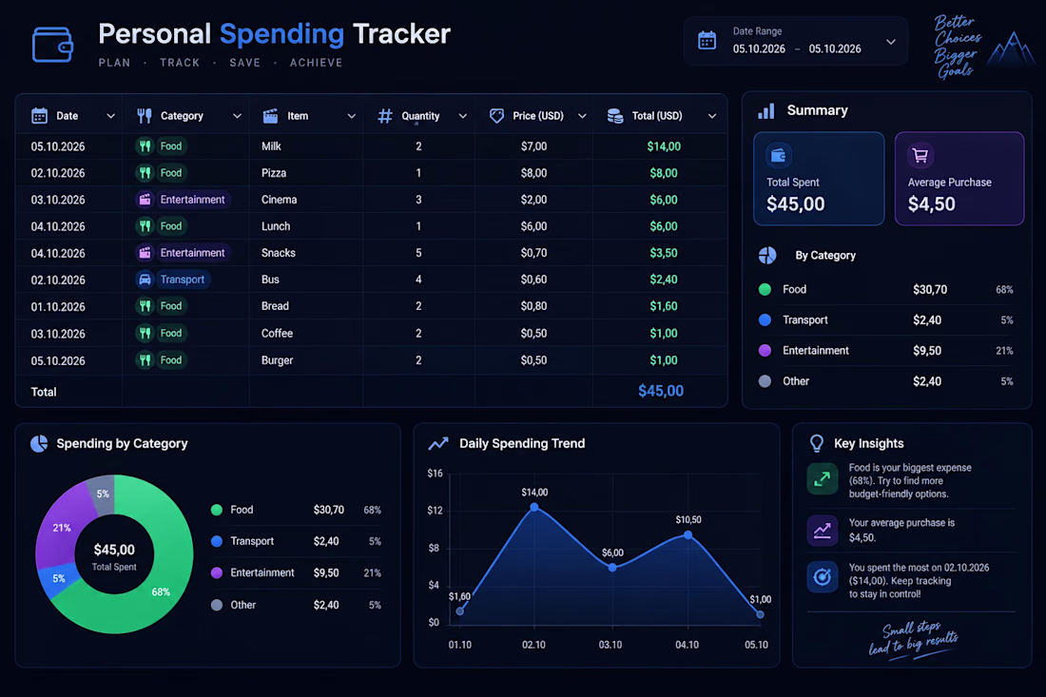The width and height of the screenshot is (1046, 697).
Task: Expand the Item column filter chevron
Action: [352, 116]
